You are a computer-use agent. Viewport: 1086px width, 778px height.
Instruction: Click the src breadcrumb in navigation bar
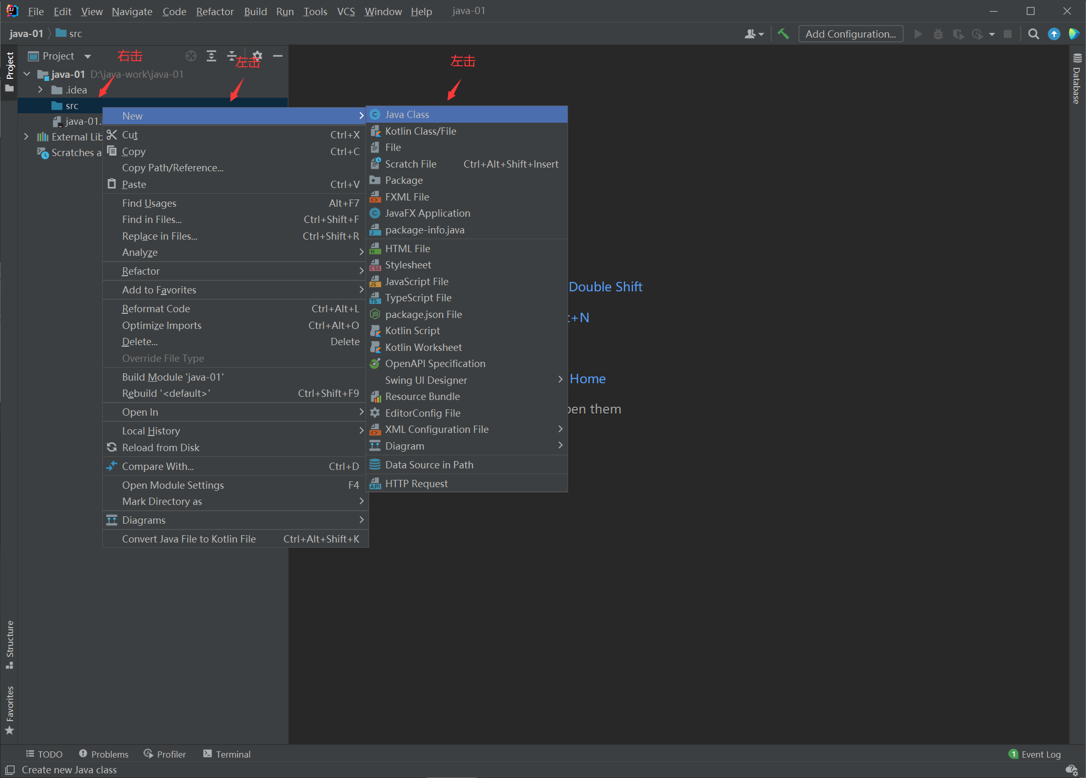pos(69,34)
